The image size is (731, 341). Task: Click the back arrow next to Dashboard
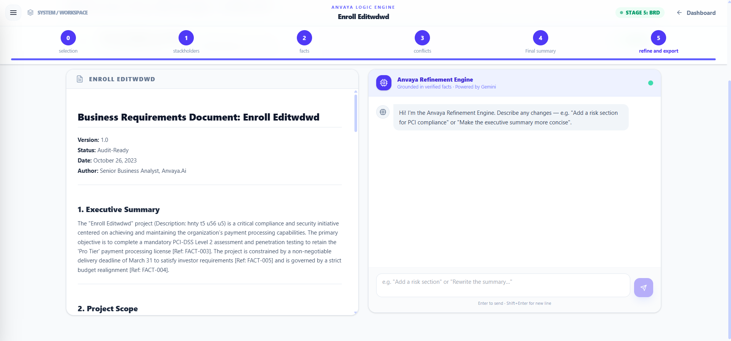click(679, 13)
